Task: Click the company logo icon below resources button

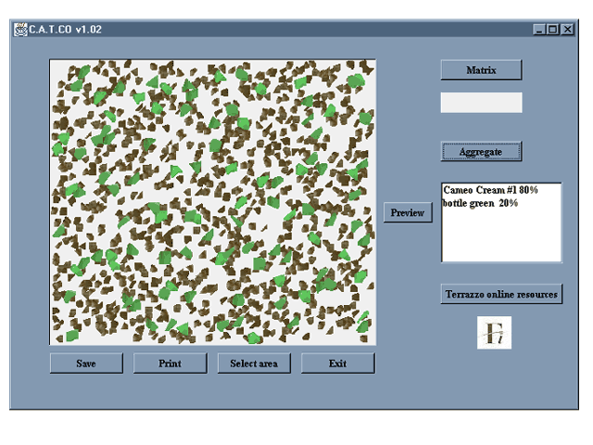Action: click(x=494, y=333)
